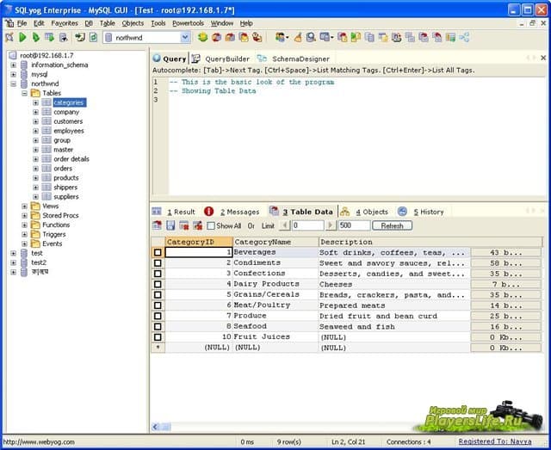This screenshot has width=551, height=450.
Task: Click the CategoryID column header
Action: click(199, 242)
